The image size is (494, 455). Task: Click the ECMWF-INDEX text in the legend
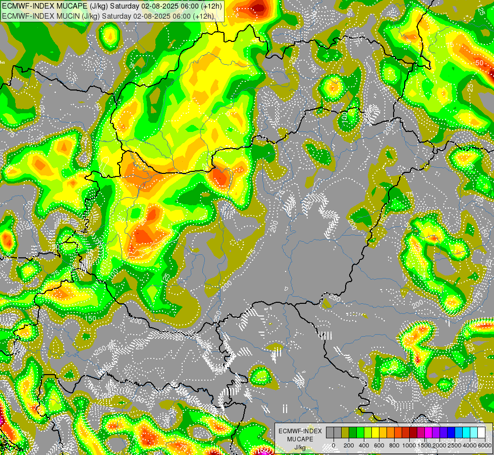(x=300, y=431)
